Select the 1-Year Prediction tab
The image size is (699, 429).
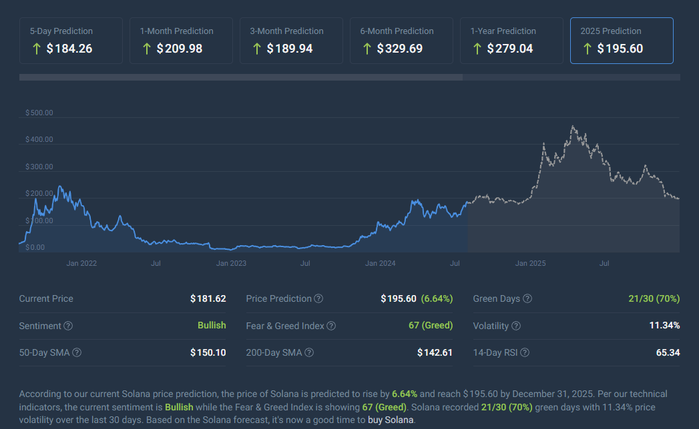(511, 41)
